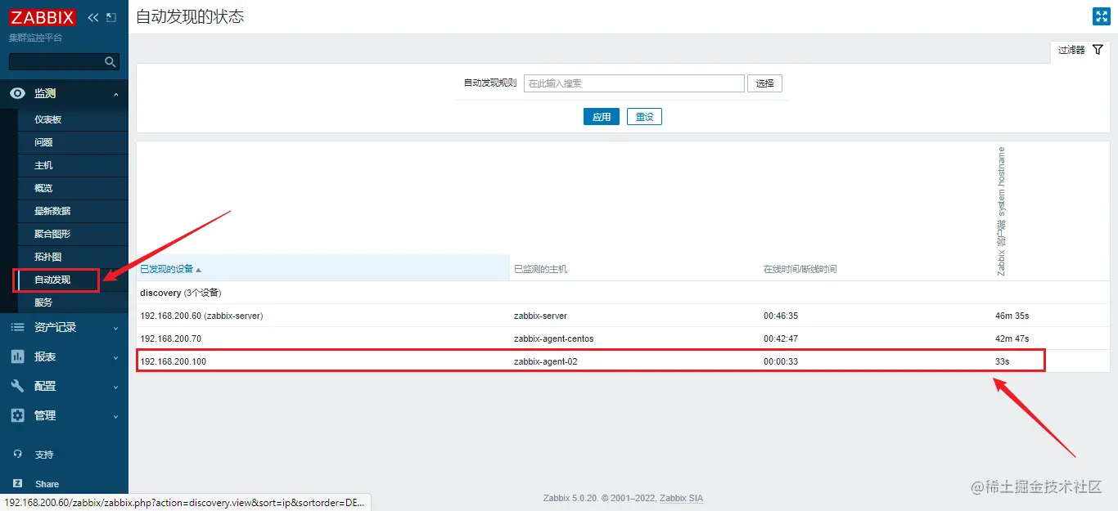This screenshot has width=1118, height=511.
Task: Click the sidebar hide icon
Action: (112, 17)
